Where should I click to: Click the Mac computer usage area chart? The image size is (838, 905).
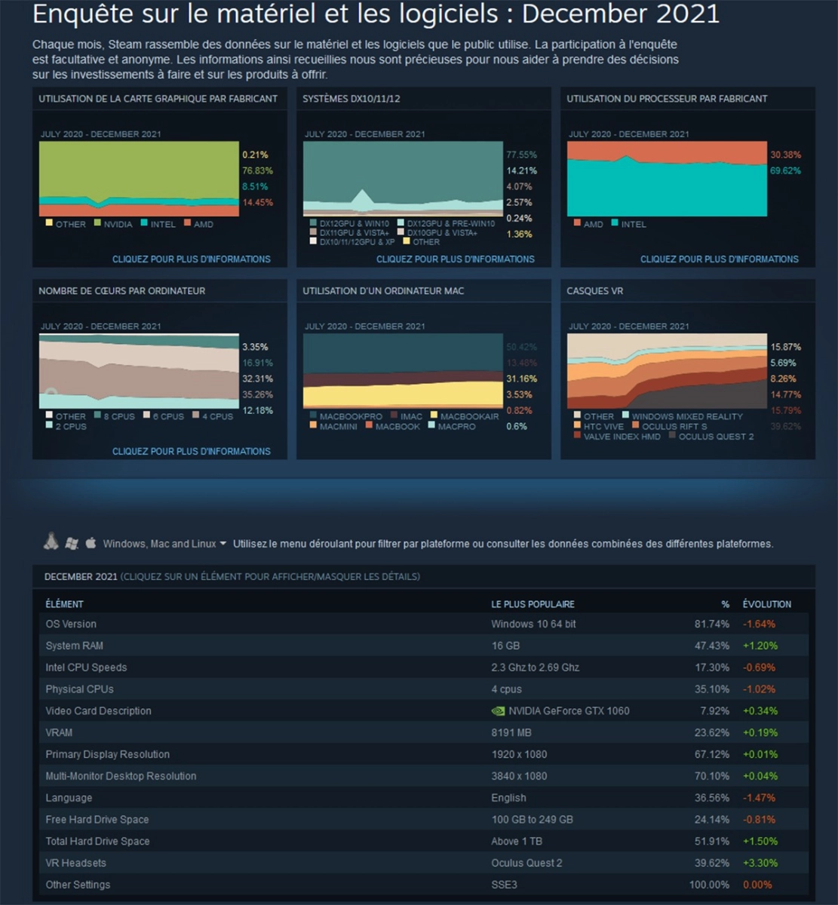click(x=403, y=371)
